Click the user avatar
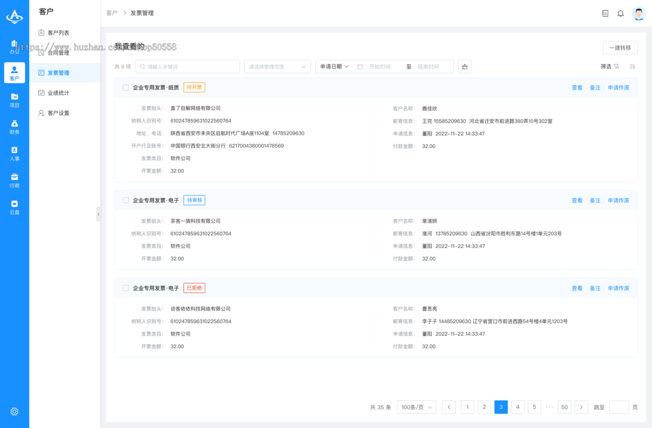Viewport: 652px width, 428px height. pos(639,13)
